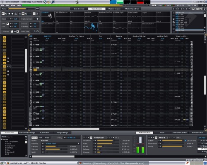Click the plus icon beside Capture Instr
The width and height of the screenshot is (207, 165).
37,19
